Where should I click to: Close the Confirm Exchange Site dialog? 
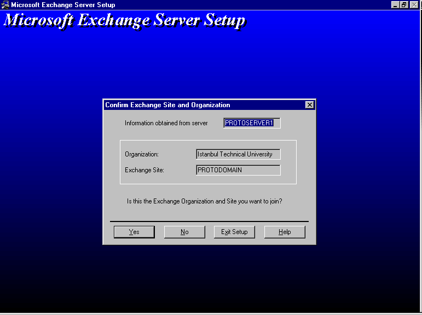coord(309,105)
